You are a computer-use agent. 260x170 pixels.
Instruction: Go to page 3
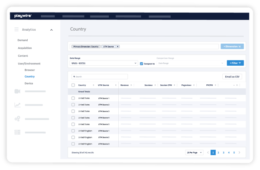tap(224, 153)
